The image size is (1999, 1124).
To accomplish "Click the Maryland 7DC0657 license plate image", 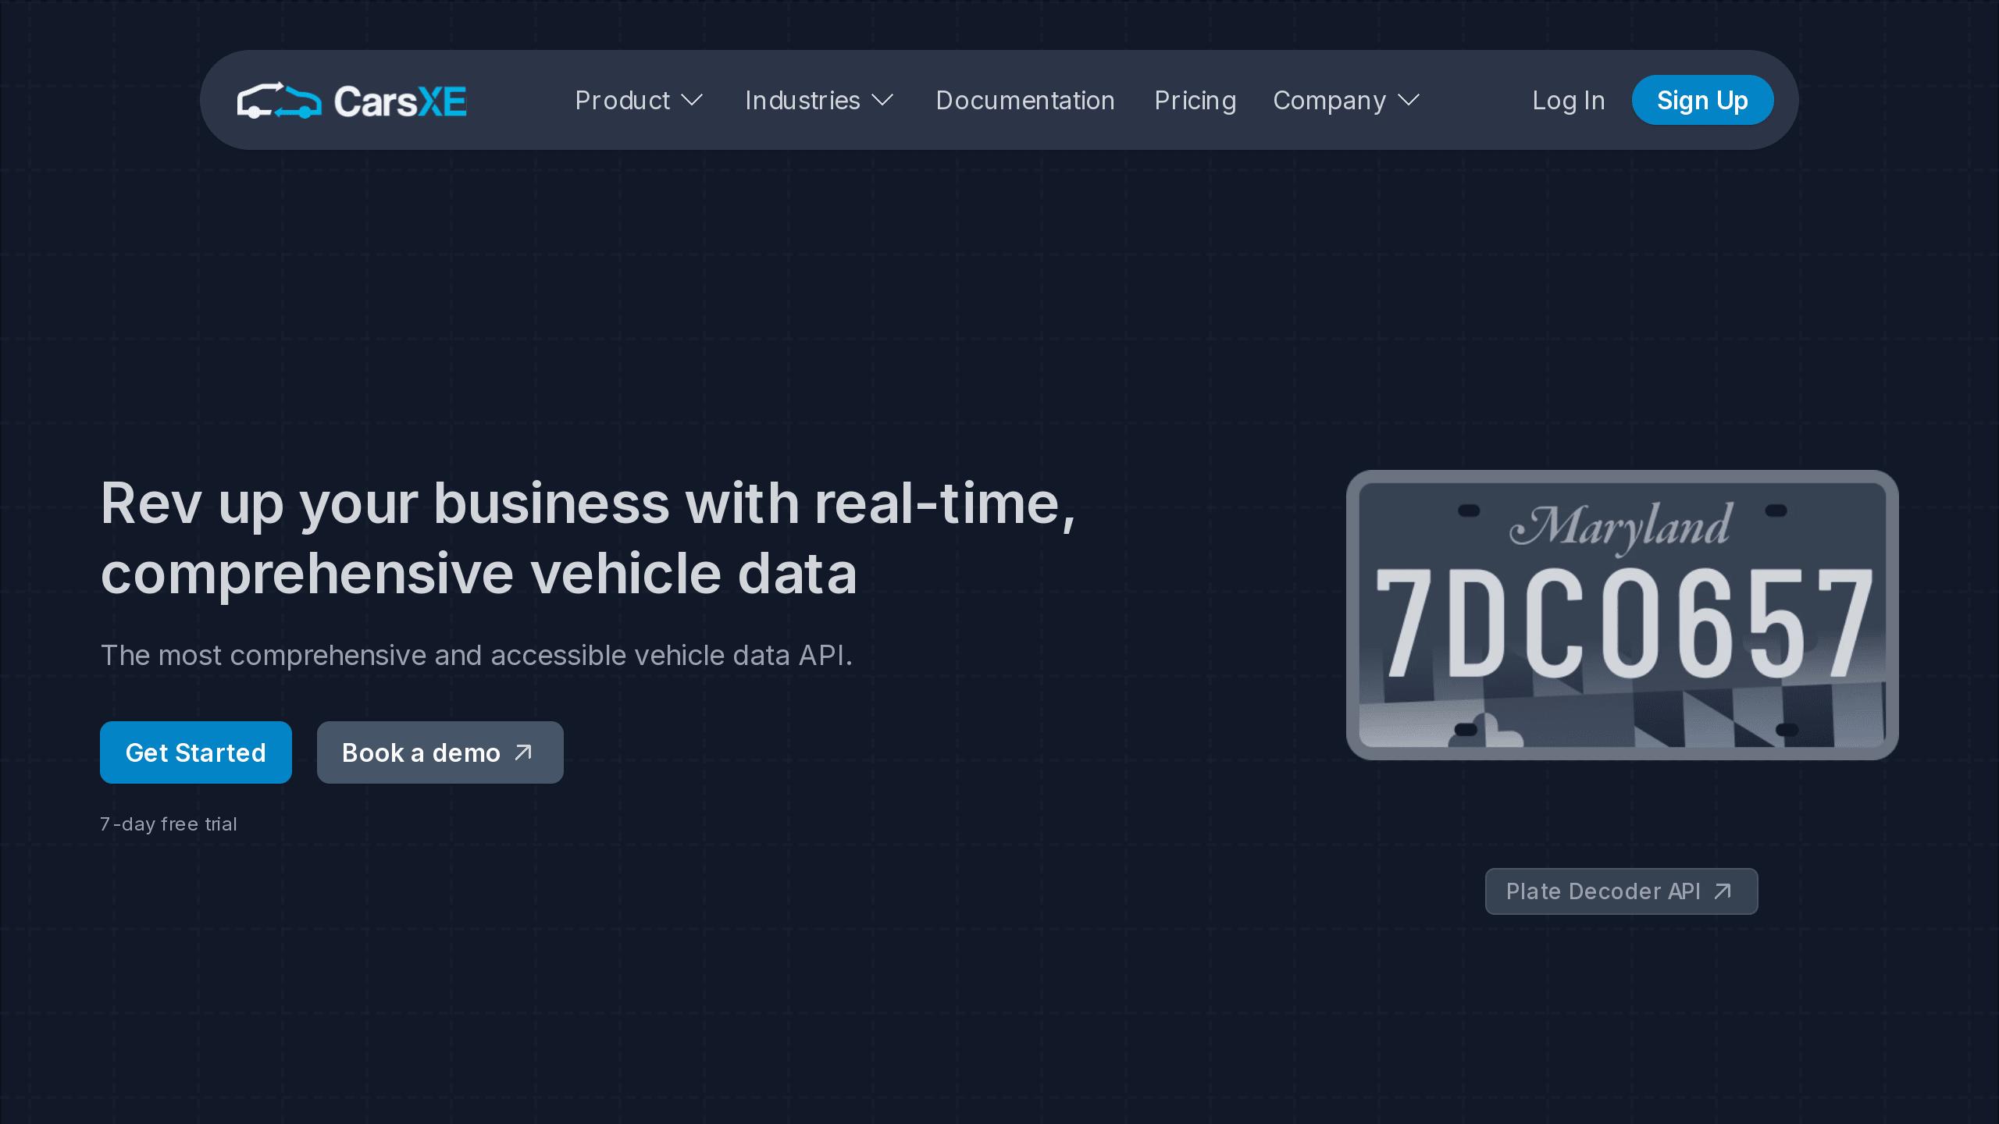I will pos(1622,615).
